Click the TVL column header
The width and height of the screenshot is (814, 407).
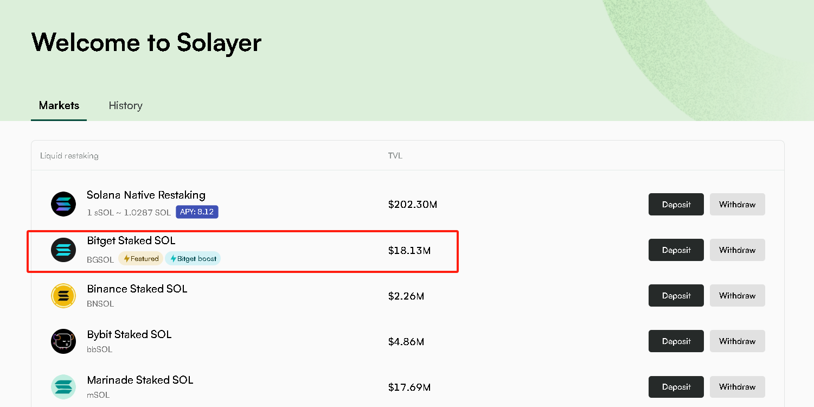click(x=395, y=156)
